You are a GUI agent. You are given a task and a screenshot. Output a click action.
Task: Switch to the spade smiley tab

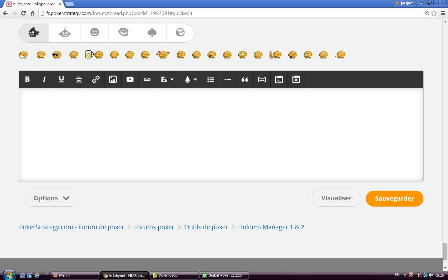152,33
